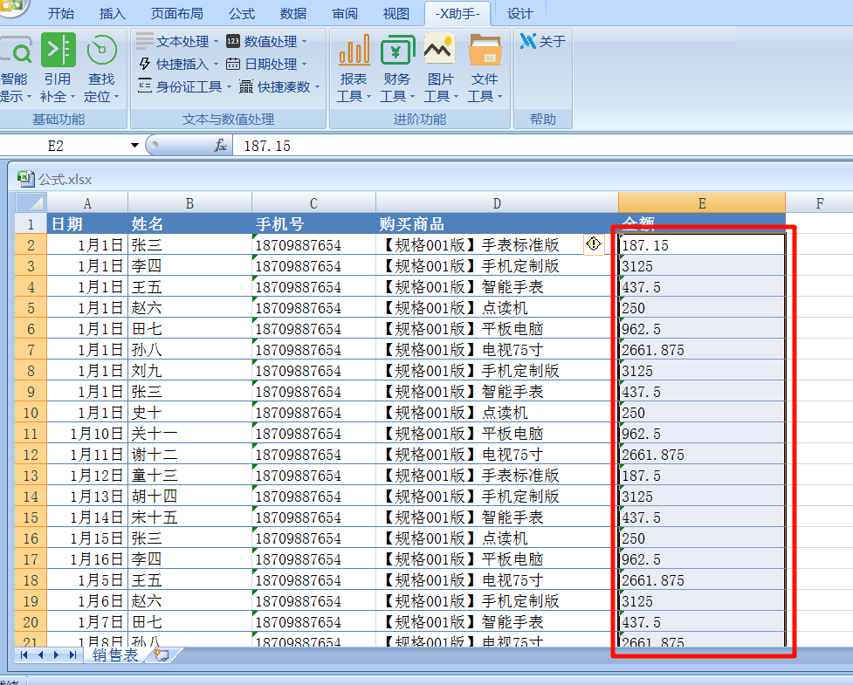Open the 审阅 ribbon tab

coord(345,13)
